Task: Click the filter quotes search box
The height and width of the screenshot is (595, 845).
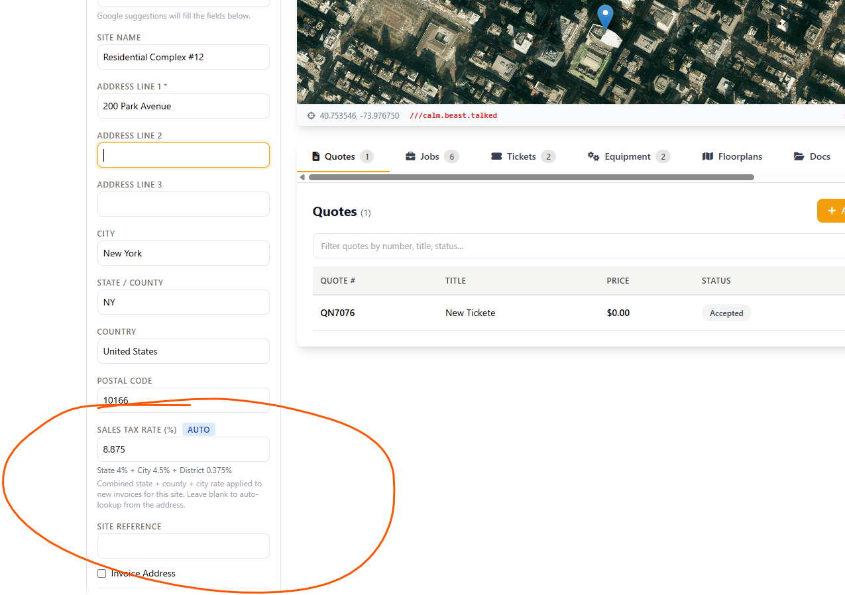Action: coord(579,246)
